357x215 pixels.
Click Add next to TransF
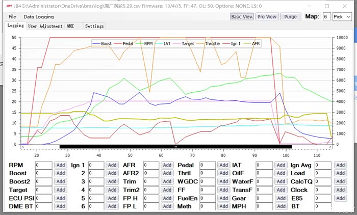pyautogui.click(x=281, y=190)
